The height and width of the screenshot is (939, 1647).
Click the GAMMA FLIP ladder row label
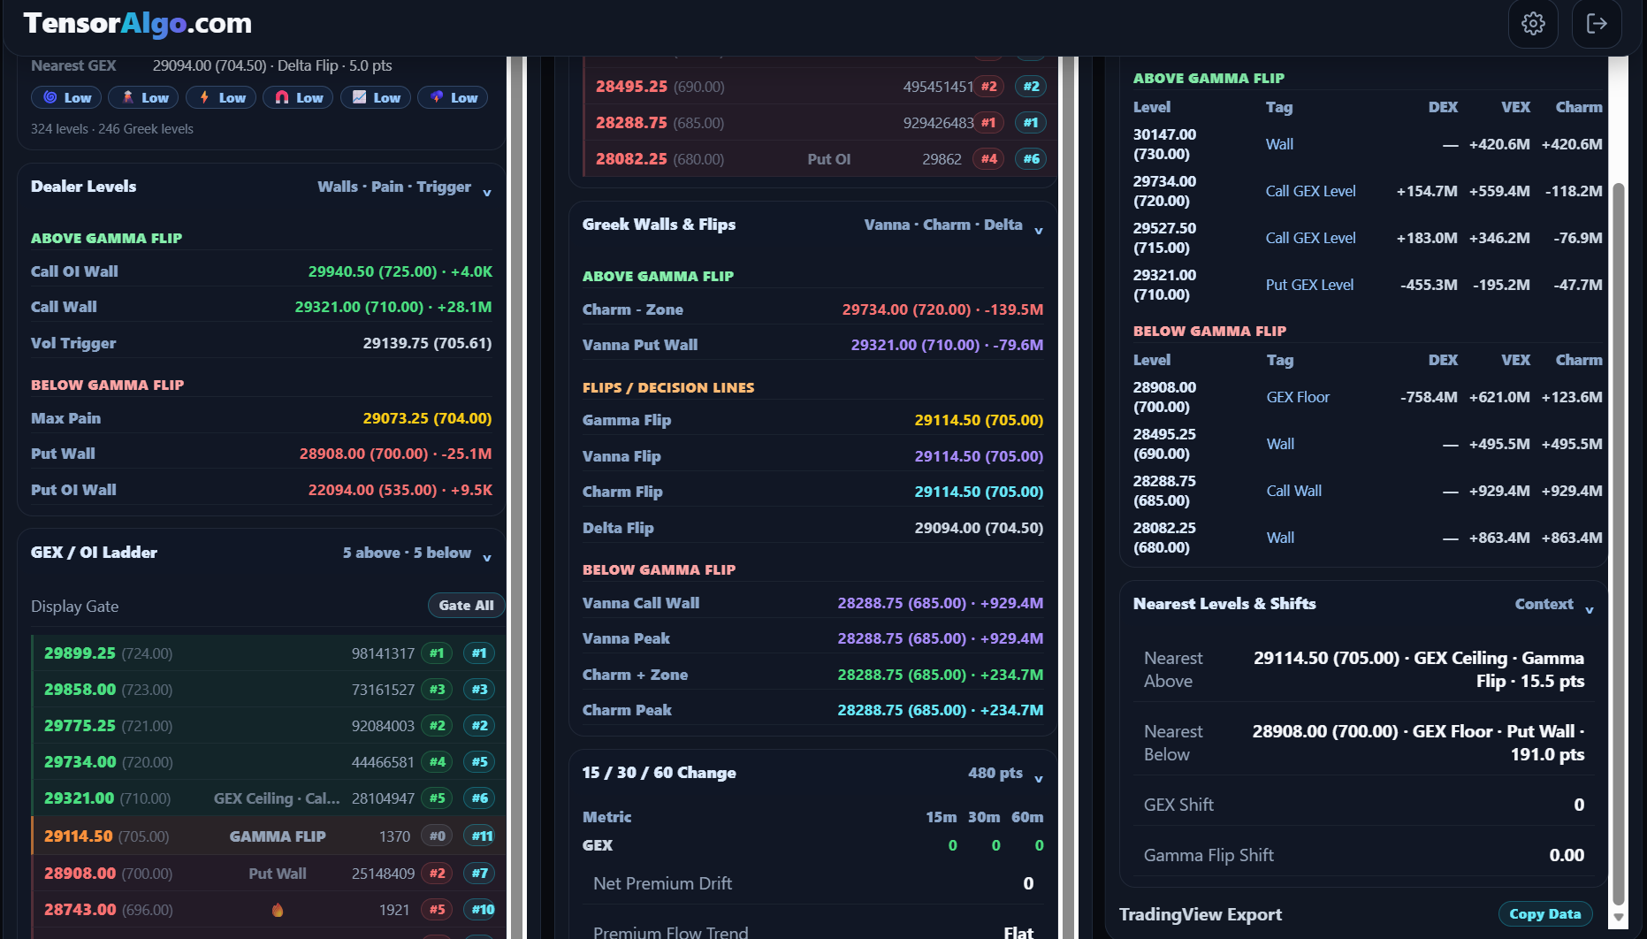click(278, 836)
